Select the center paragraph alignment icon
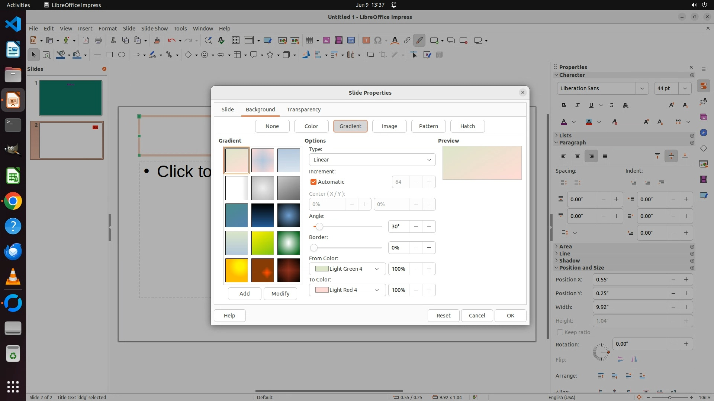Image resolution: width=714 pixels, height=401 pixels. [x=577, y=156]
